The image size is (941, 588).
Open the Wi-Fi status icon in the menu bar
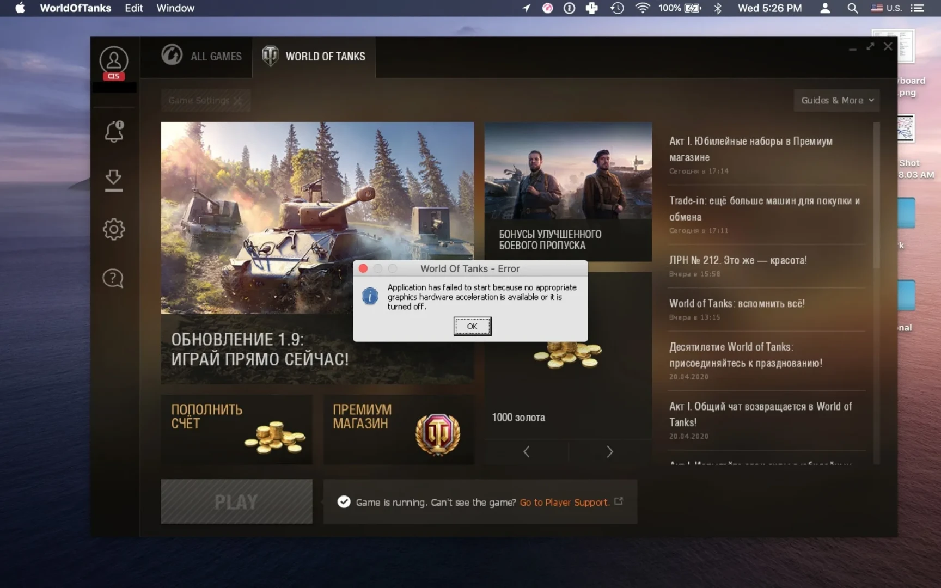coord(643,8)
